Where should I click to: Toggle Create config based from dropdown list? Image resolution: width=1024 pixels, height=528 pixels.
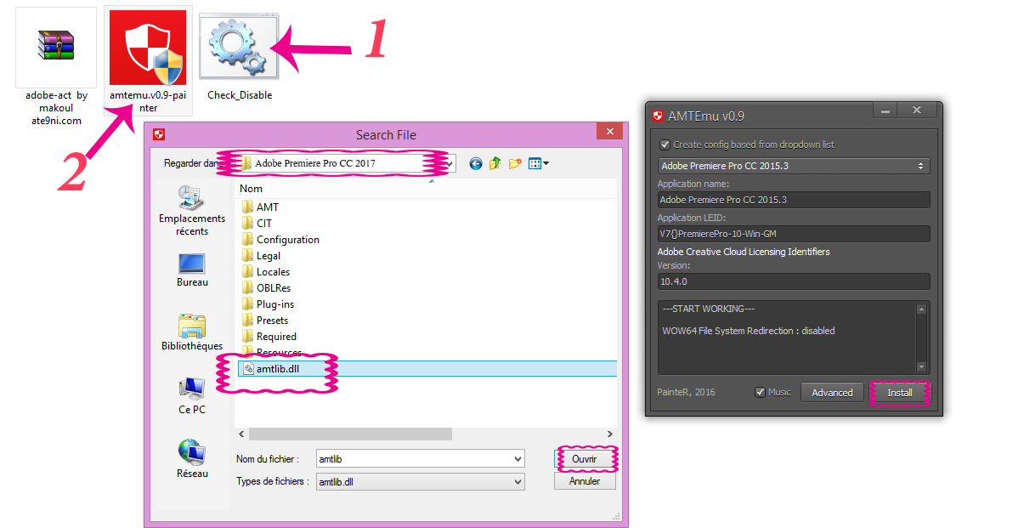pyautogui.click(x=665, y=145)
